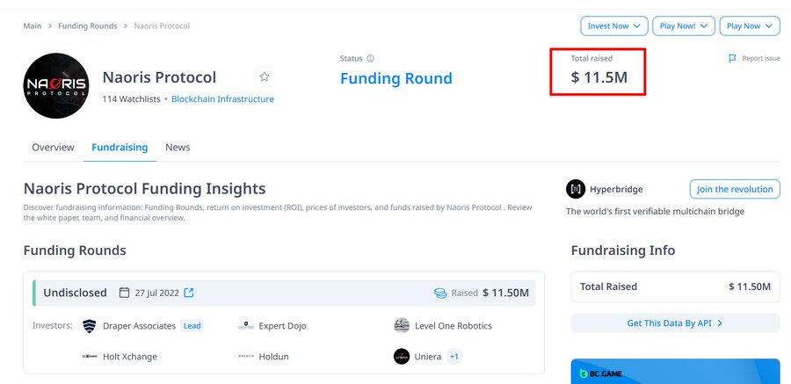The height and width of the screenshot is (384, 791).
Task: Click Get This Data By API
Action: click(x=675, y=323)
